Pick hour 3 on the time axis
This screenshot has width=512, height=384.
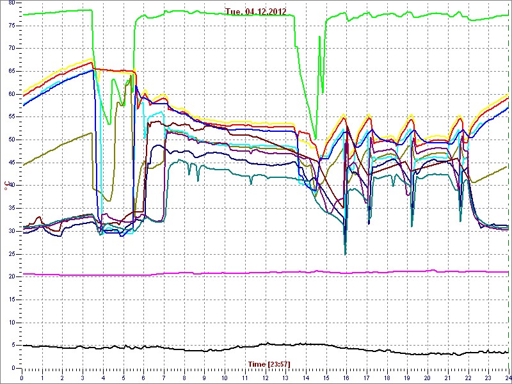(83, 378)
